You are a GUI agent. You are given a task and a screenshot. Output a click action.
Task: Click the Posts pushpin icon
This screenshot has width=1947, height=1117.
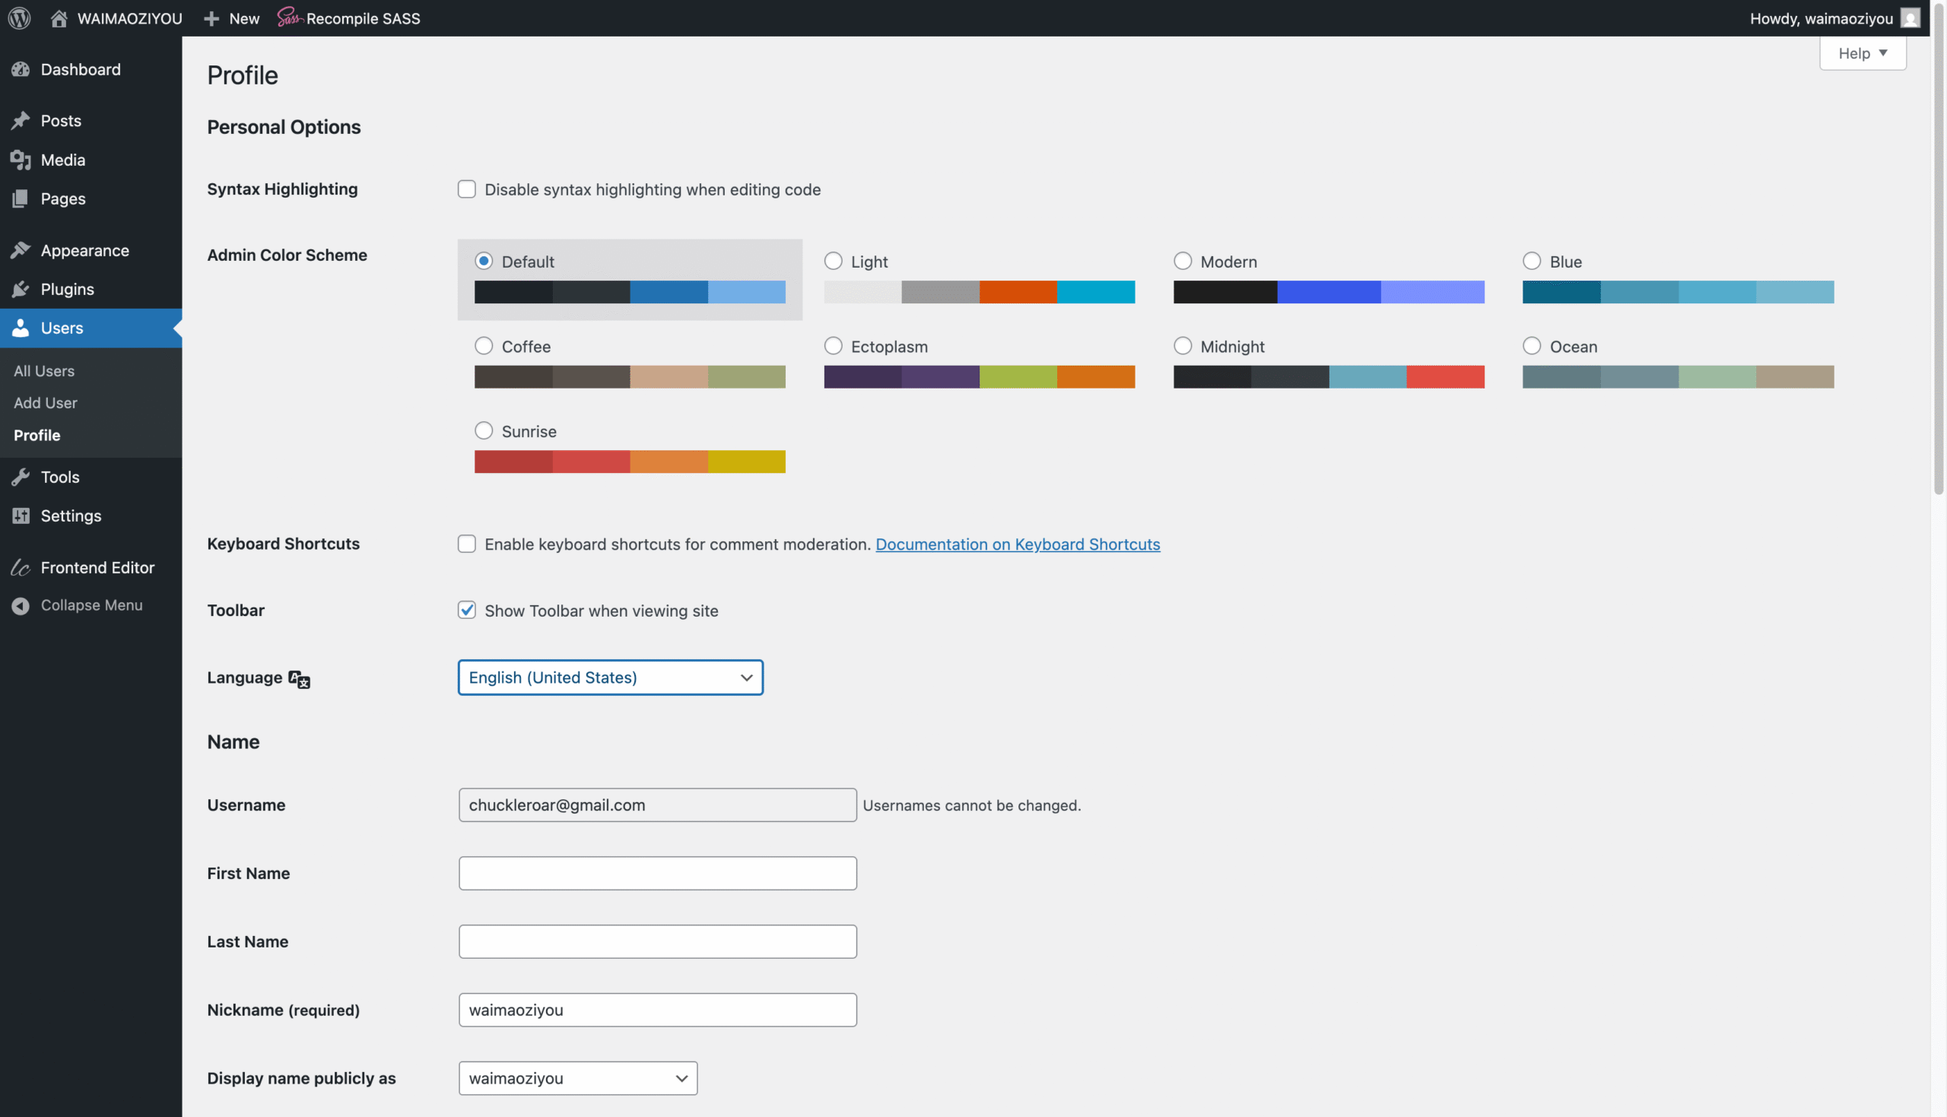[x=21, y=120]
